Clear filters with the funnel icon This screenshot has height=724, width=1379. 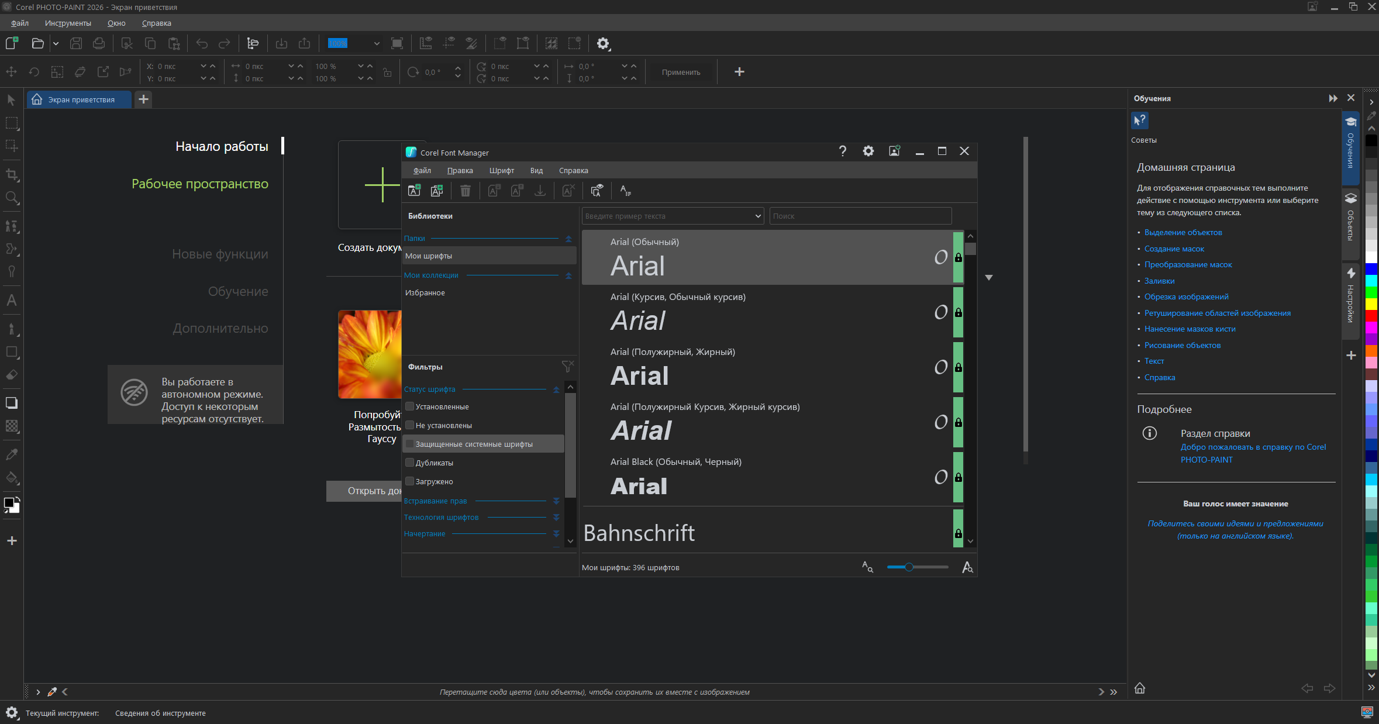[567, 366]
